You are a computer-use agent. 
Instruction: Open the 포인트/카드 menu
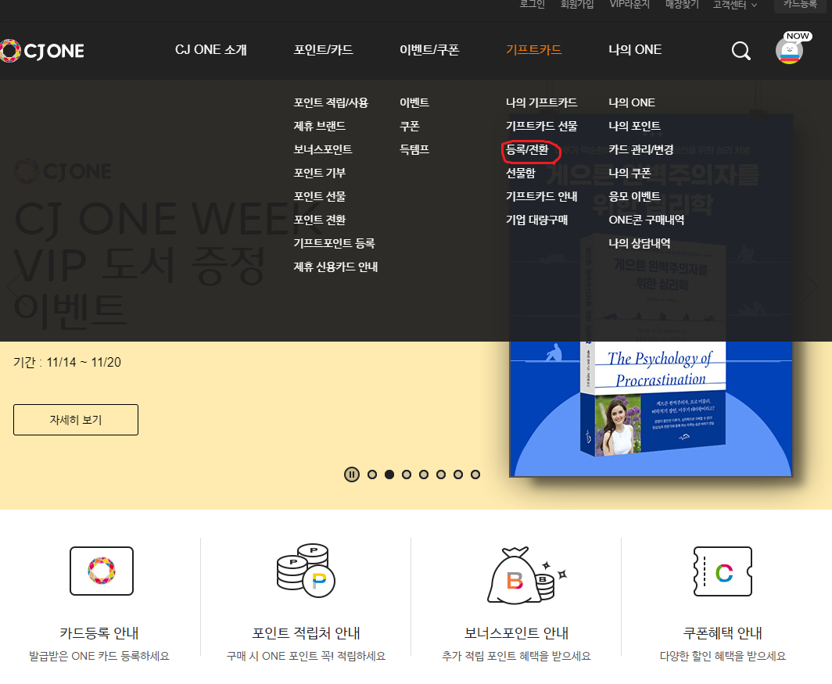(x=323, y=50)
